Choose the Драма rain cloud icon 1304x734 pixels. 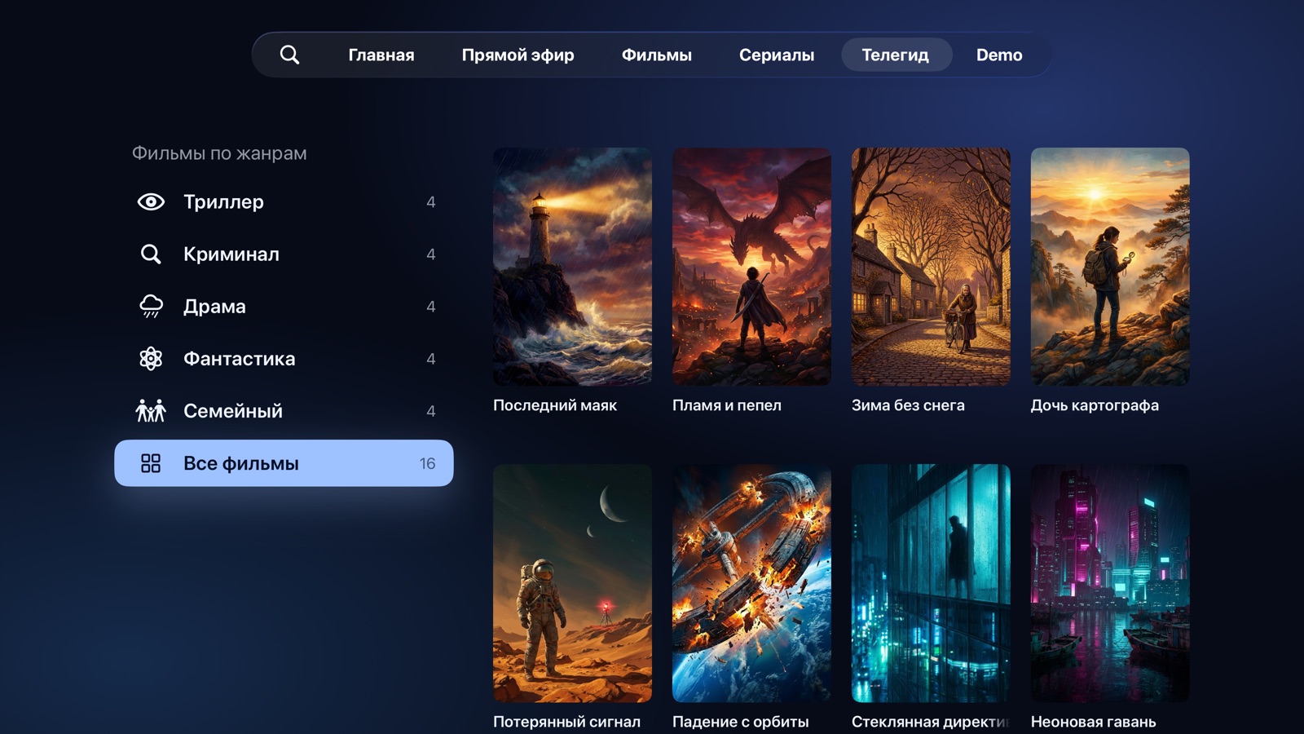[x=151, y=306]
